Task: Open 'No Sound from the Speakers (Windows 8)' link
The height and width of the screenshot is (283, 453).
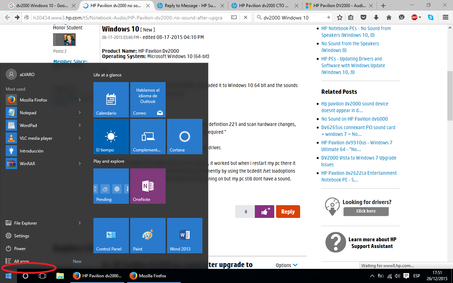Action: tap(350, 47)
